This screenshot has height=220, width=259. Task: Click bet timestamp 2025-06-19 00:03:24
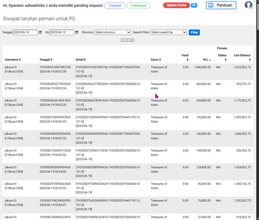click(x=53, y=88)
